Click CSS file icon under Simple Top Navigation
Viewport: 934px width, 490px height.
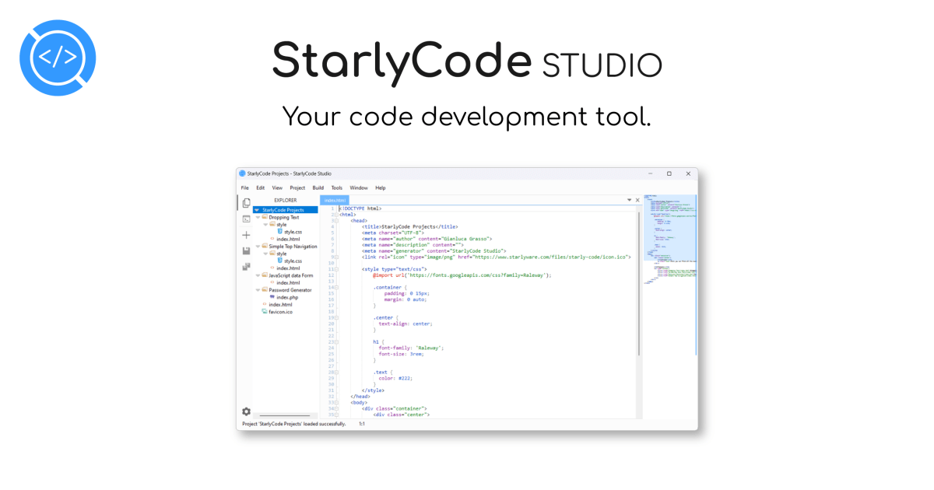pyautogui.click(x=280, y=261)
